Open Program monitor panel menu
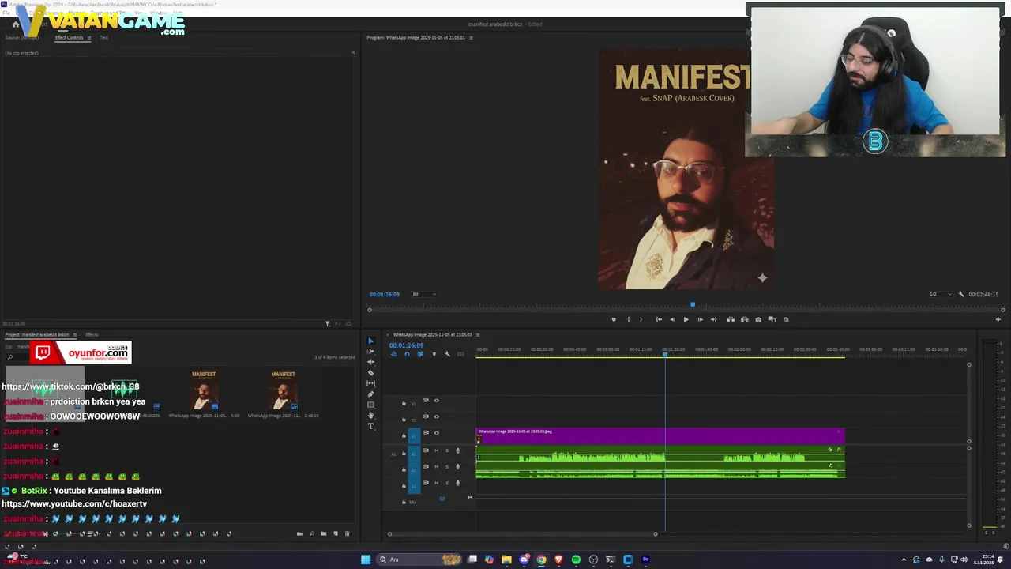Viewport: 1011px width, 569px height. tap(471, 37)
